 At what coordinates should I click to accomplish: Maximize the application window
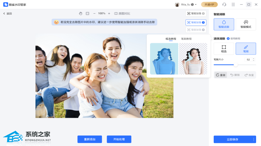point(249,5)
